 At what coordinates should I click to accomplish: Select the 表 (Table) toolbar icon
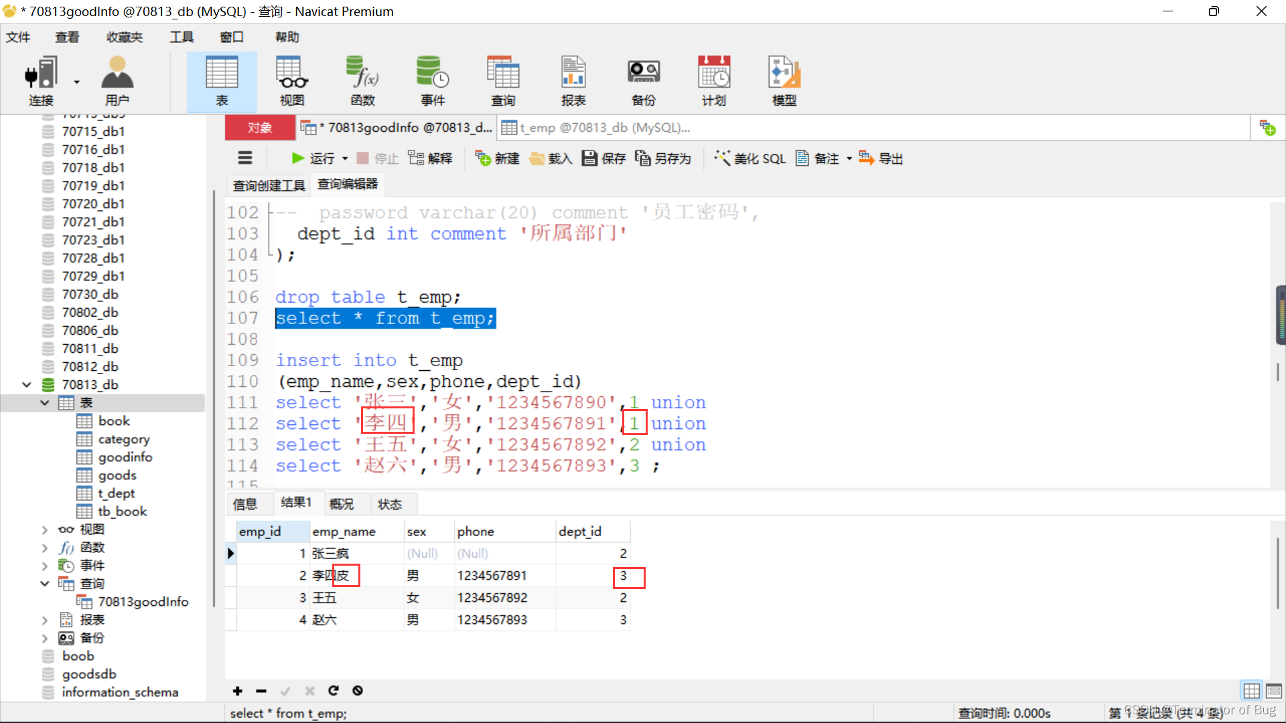tap(222, 81)
